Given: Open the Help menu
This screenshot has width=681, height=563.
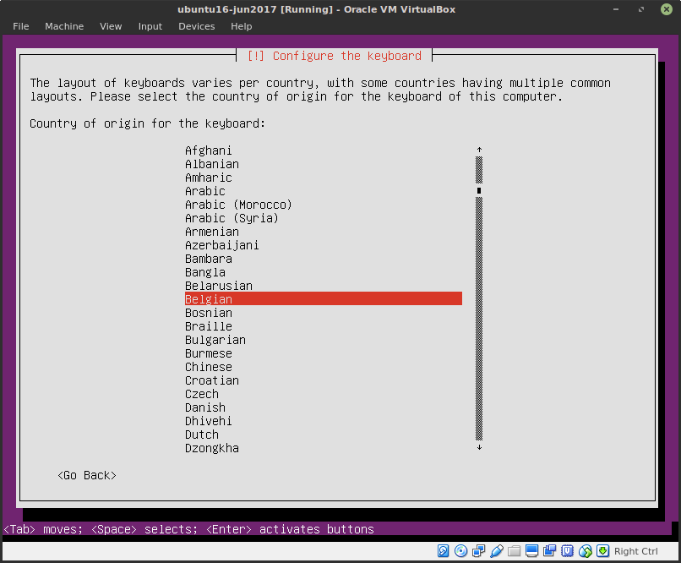Looking at the screenshot, I should tap(242, 26).
